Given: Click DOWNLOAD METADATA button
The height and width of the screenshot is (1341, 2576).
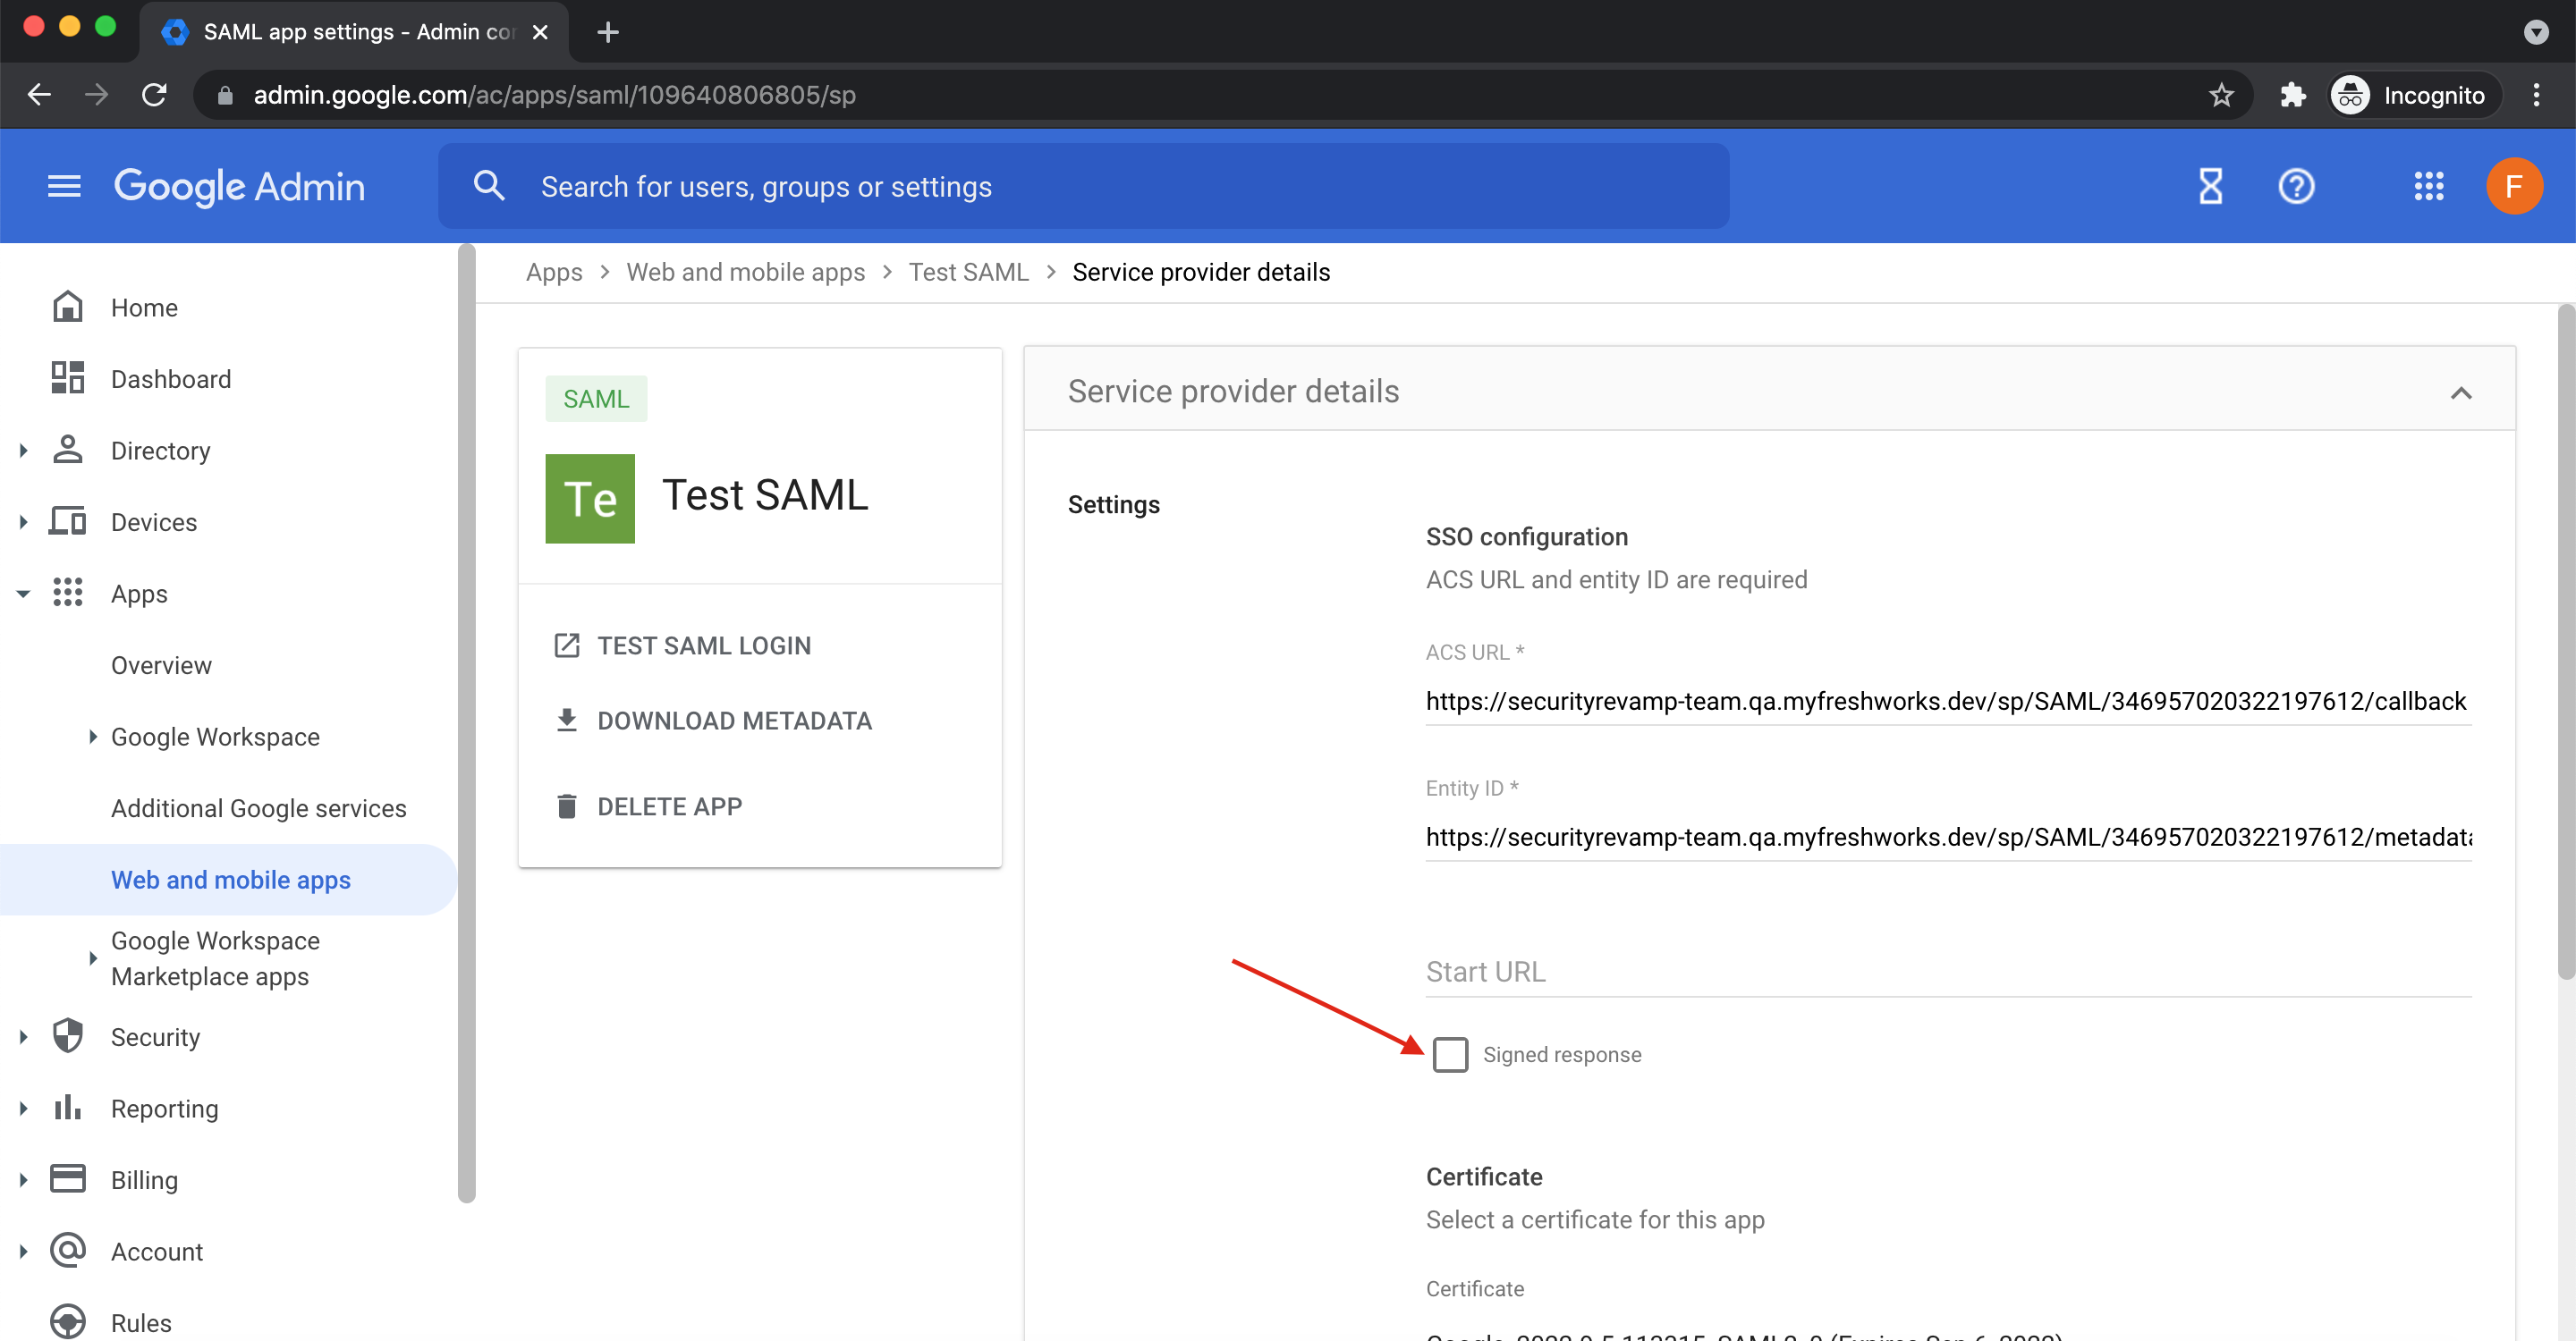Looking at the screenshot, I should pos(733,721).
